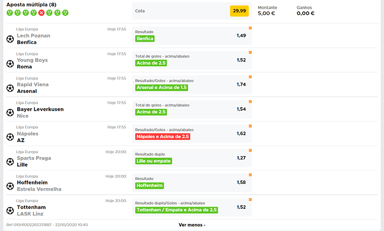Click the Resultado duplo market label
Viewport: 384px width, 231px height.
coord(150,154)
